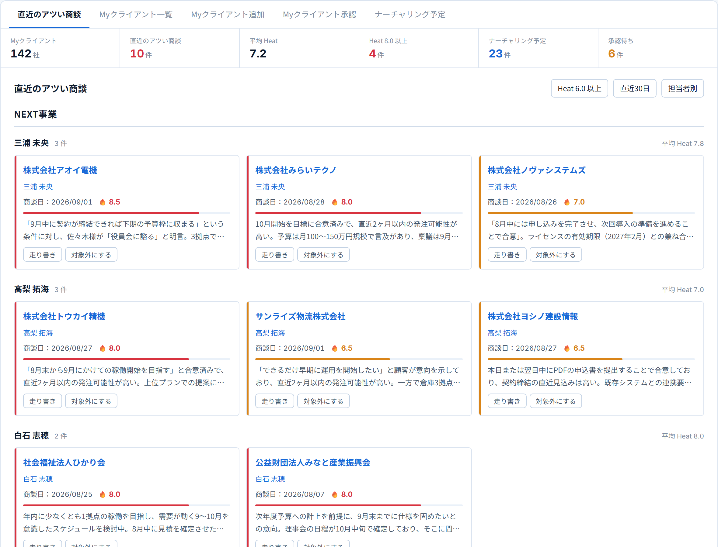The width and height of the screenshot is (718, 547).
Task: Click flame icon on 公益財団法人みなと産業振興会 card
Action: click(335, 495)
